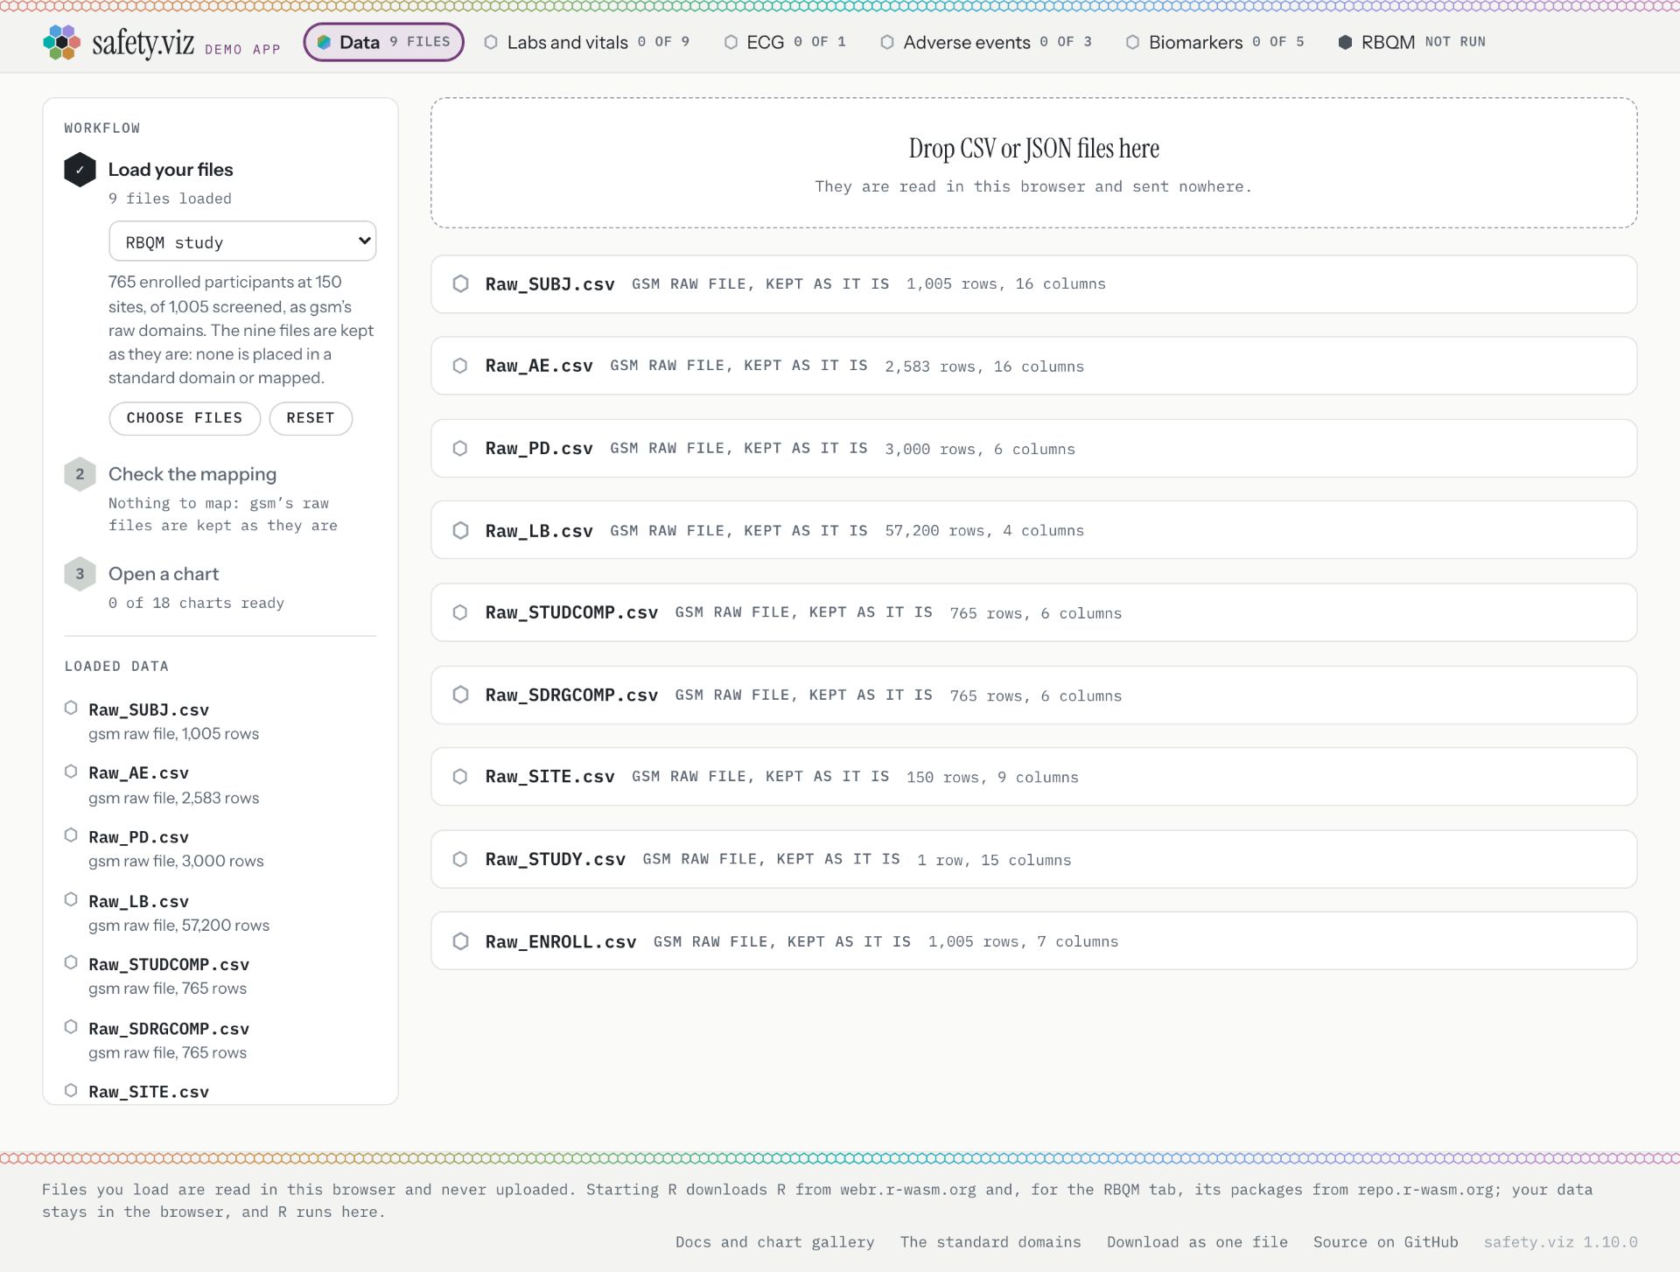Click Raw_STUDCOMP.csv in Loaded Data list
The width and height of the screenshot is (1680, 1272).
pos(169,965)
